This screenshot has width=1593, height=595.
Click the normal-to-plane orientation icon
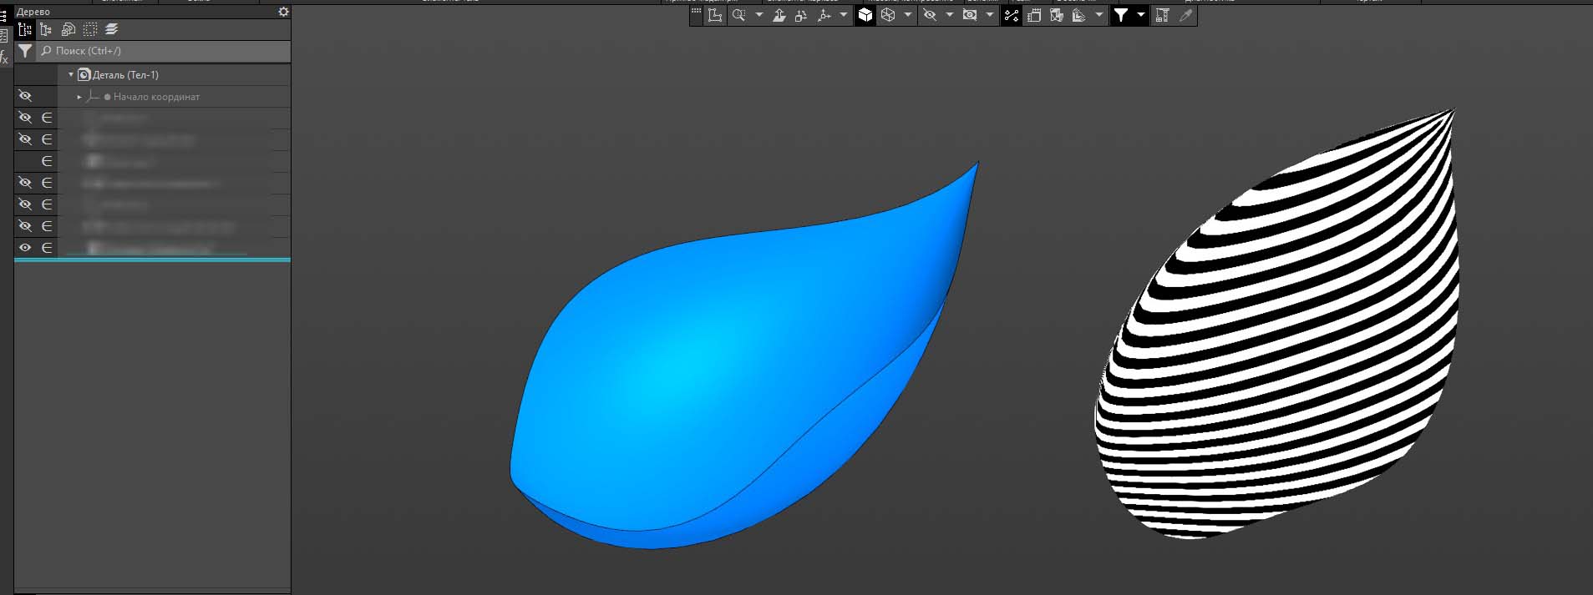[779, 15]
